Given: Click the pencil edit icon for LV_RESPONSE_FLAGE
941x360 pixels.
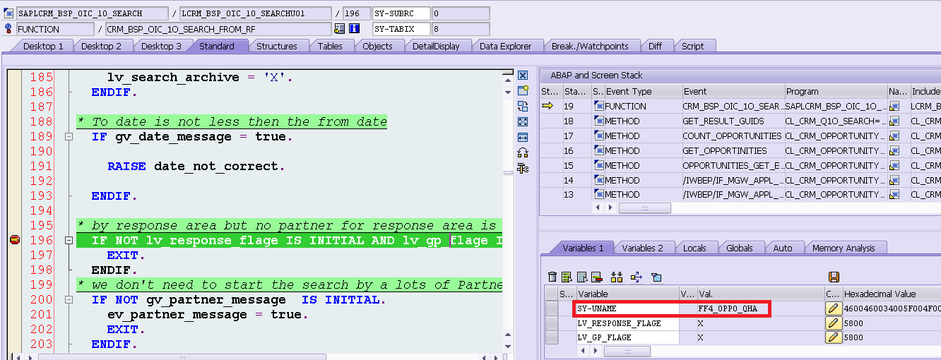Looking at the screenshot, I should point(834,323).
